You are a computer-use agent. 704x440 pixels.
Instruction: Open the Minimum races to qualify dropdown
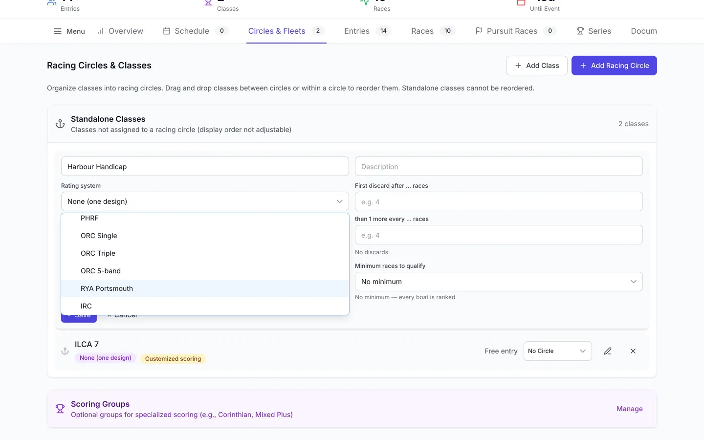click(499, 282)
